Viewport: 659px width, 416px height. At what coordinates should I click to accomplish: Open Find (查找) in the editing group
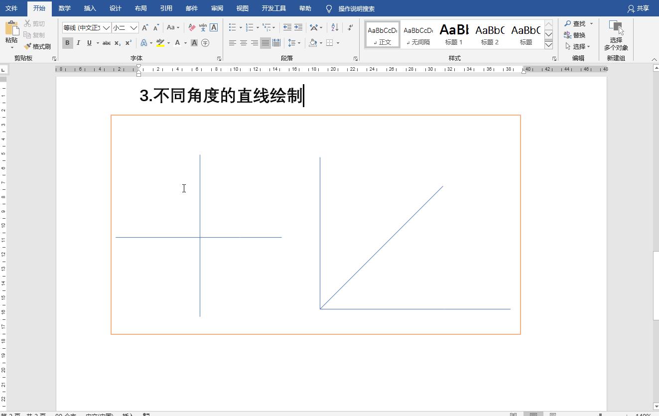coord(578,23)
